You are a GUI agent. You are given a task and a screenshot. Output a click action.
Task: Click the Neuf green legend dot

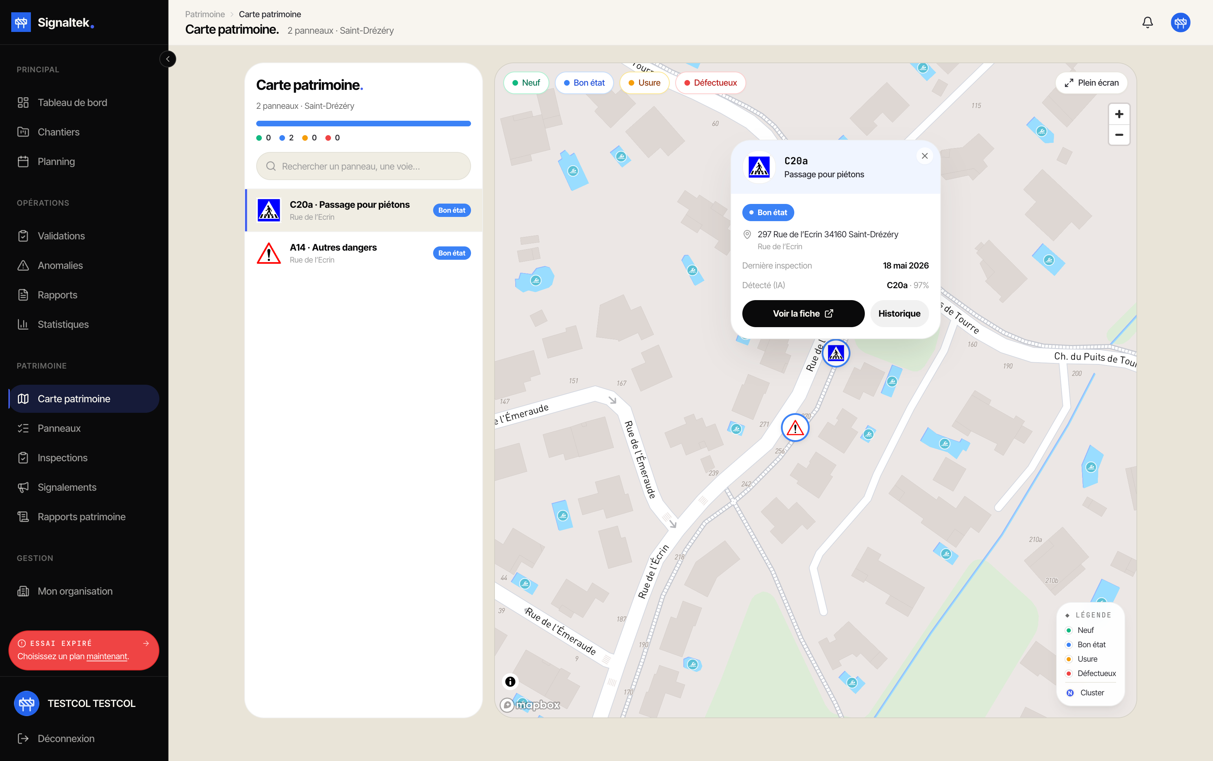pyautogui.click(x=1069, y=631)
